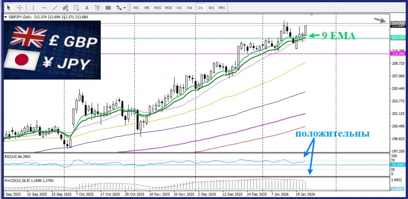
Task: Add text with the A tool
Action: 87,8
